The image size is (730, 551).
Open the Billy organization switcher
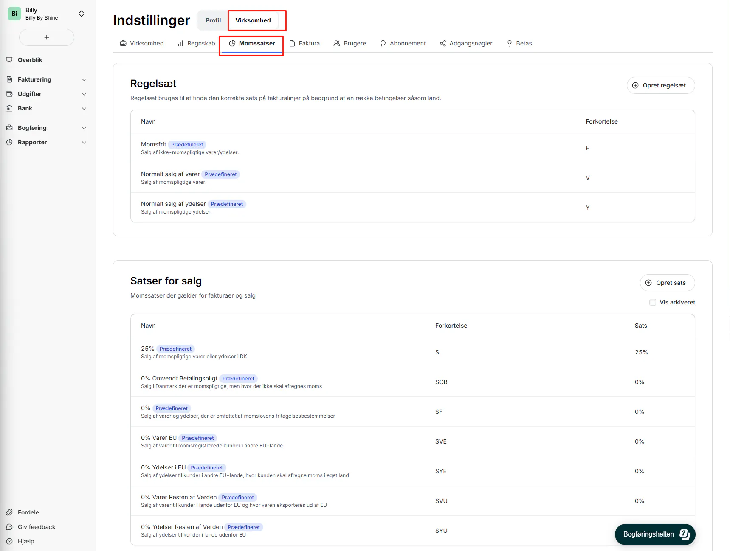tap(82, 14)
